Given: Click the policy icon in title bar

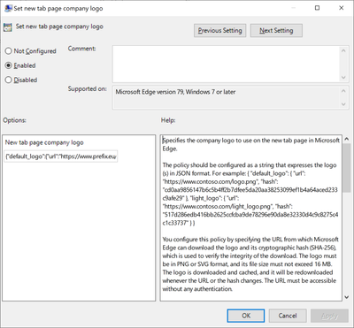Looking at the screenshot, I should pyautogui.click(x=8, y=8).
